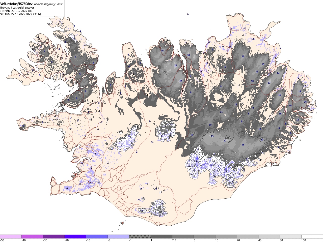Click the legend label "-20"
The image size is (323, 242).
click(67, 240)
